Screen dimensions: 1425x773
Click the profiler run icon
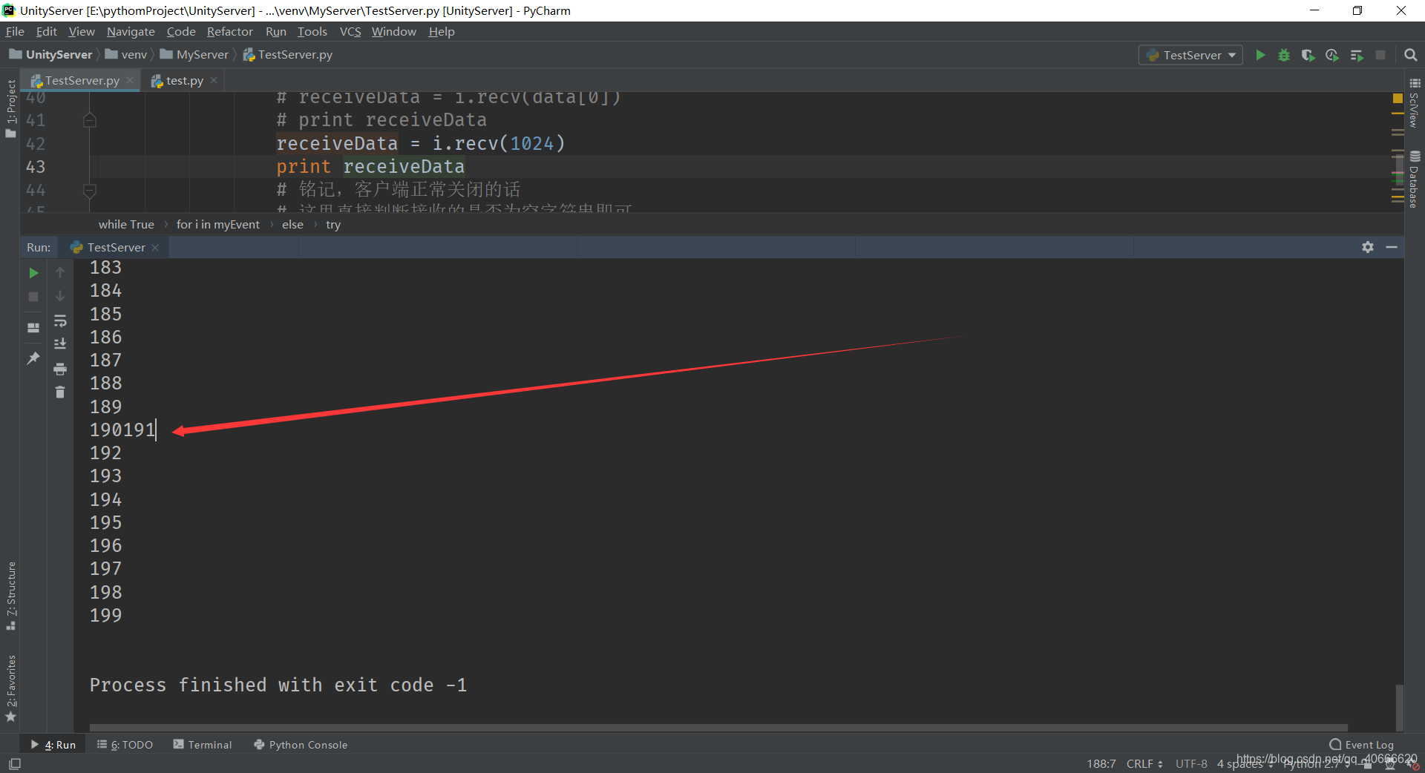tap(1332, 55)
